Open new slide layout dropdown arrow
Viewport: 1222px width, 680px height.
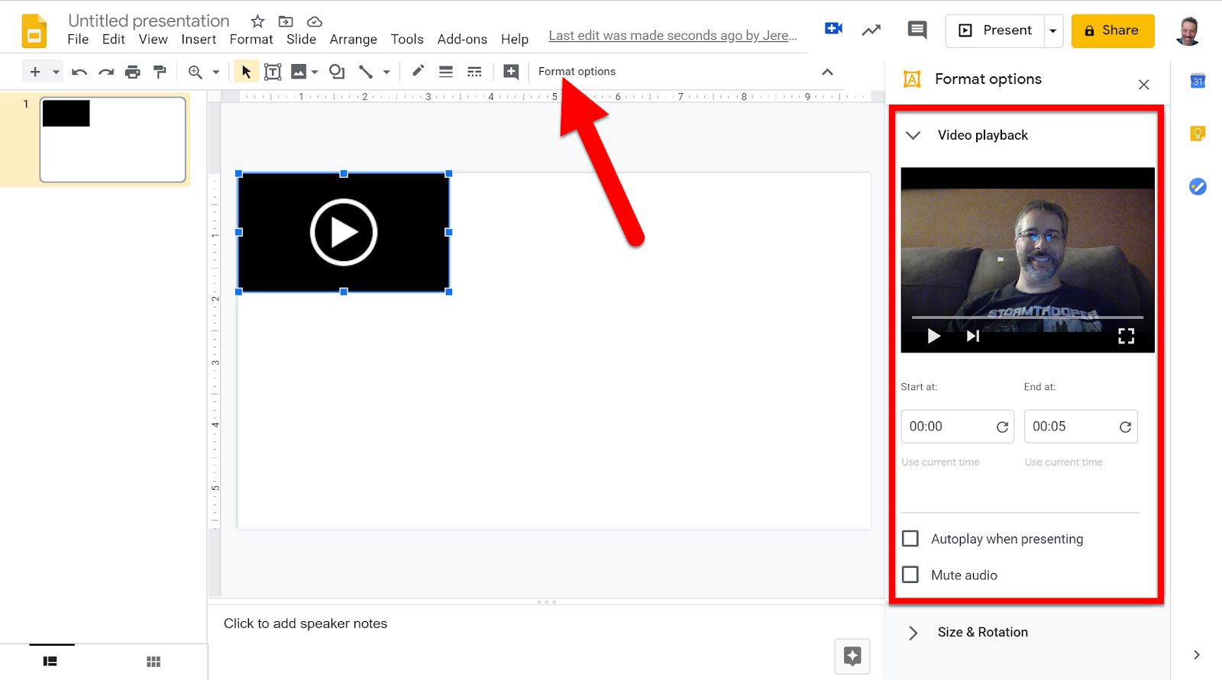(x=56, y=72)
